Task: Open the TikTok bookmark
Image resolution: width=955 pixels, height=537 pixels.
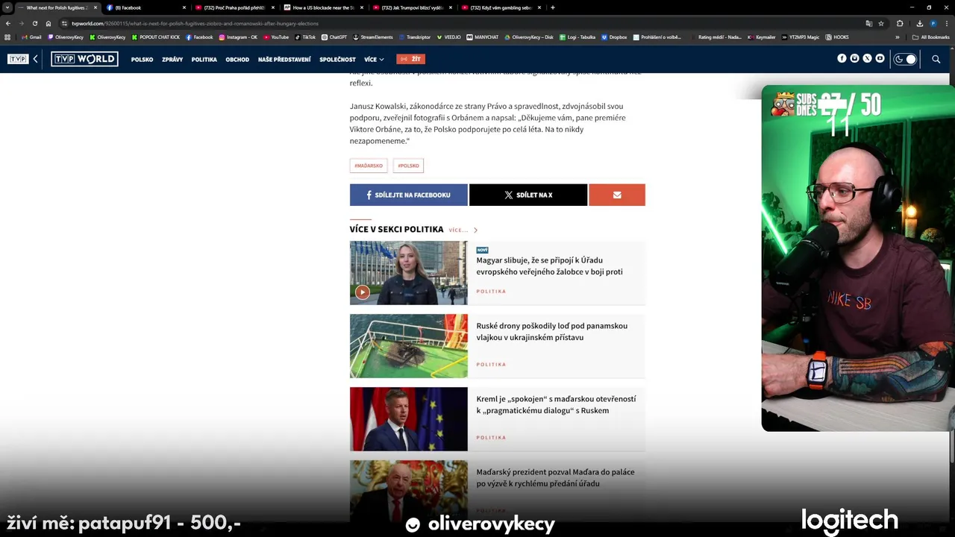Action: pos(305,37)
